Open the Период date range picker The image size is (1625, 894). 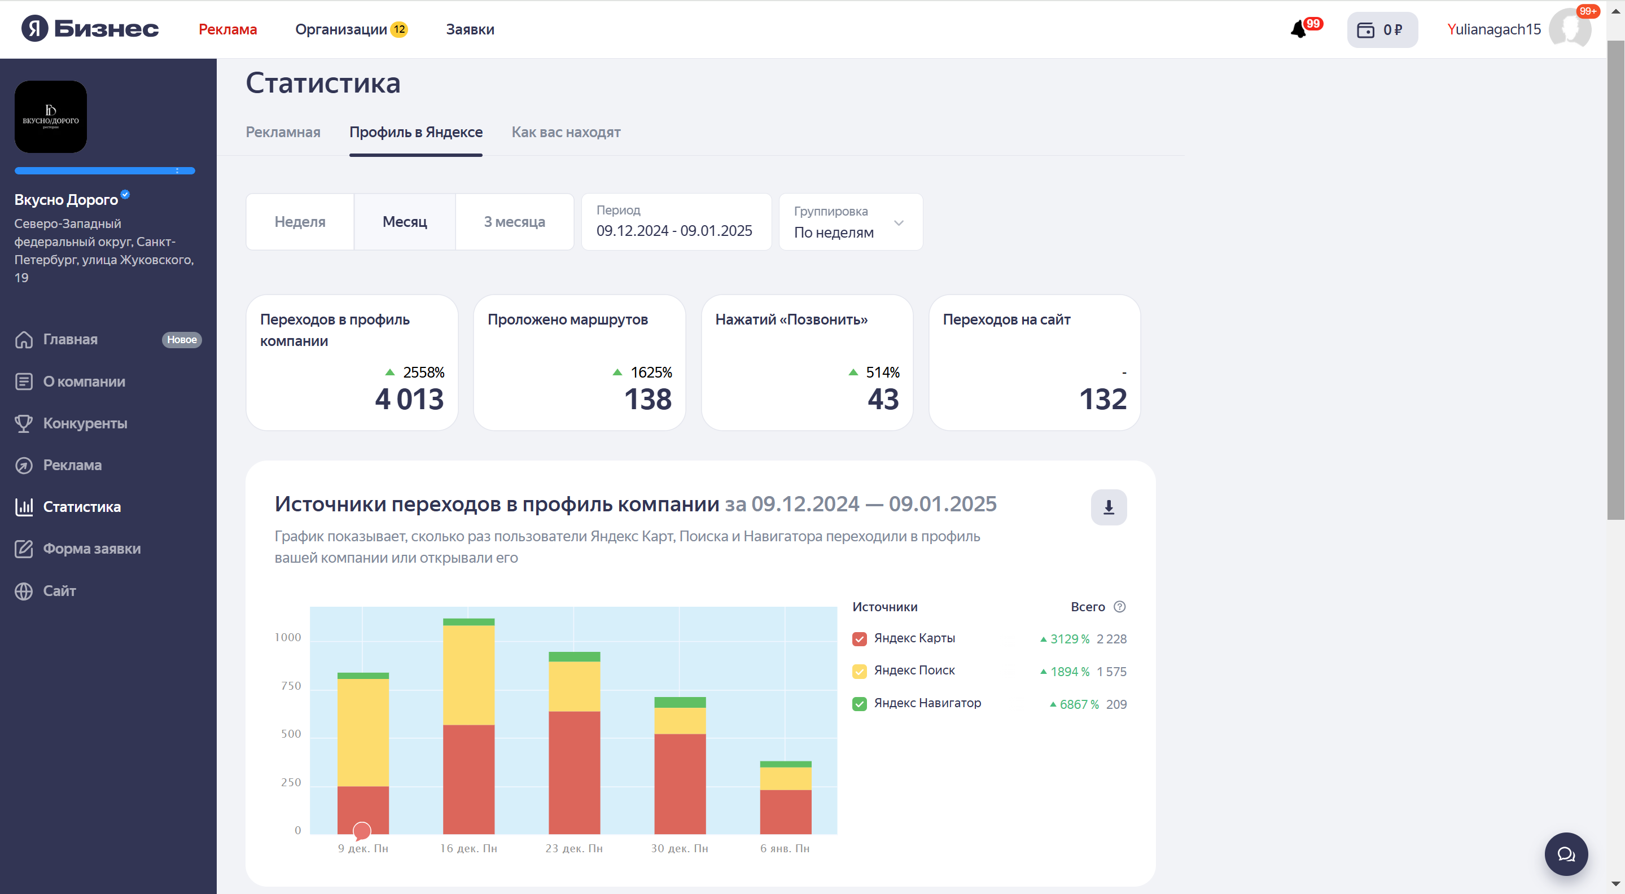[x=676, y=222]
